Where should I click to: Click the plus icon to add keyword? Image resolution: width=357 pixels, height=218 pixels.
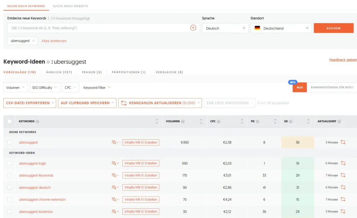(193, 28)
